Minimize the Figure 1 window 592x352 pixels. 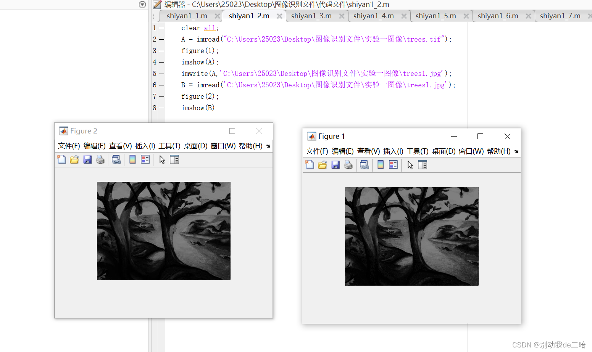tap(454, 137)
